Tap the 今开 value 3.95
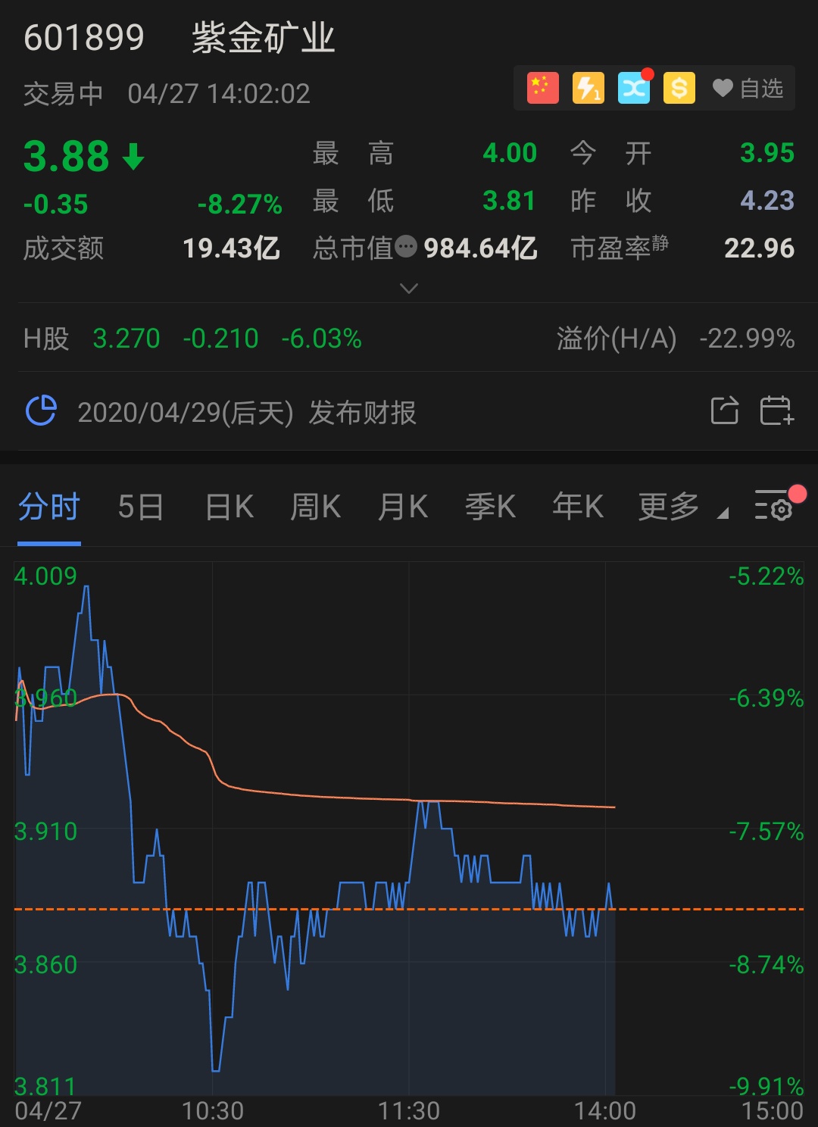The image size is (818, 1127). tap(767, 154)
